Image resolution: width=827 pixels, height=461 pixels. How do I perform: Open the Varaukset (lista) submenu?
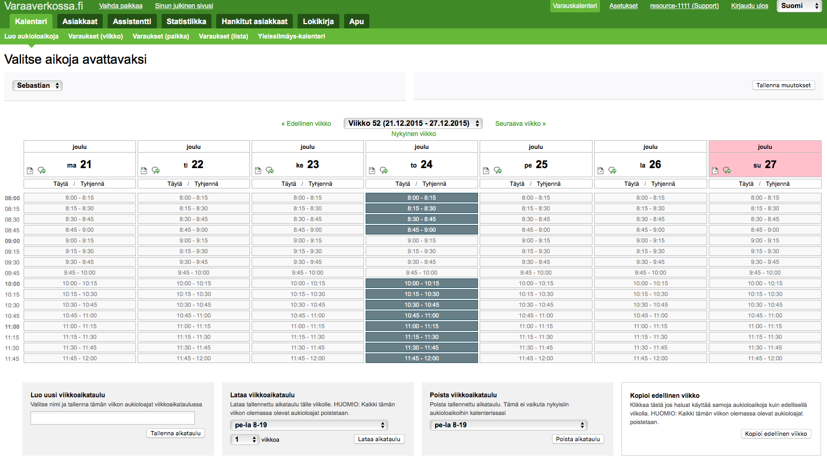[x=224, y=36]
